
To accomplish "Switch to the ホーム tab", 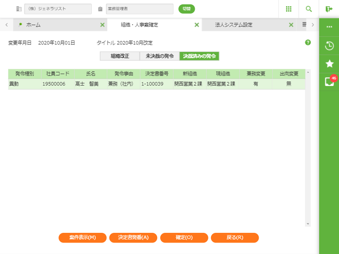I will tap(34, 25).
